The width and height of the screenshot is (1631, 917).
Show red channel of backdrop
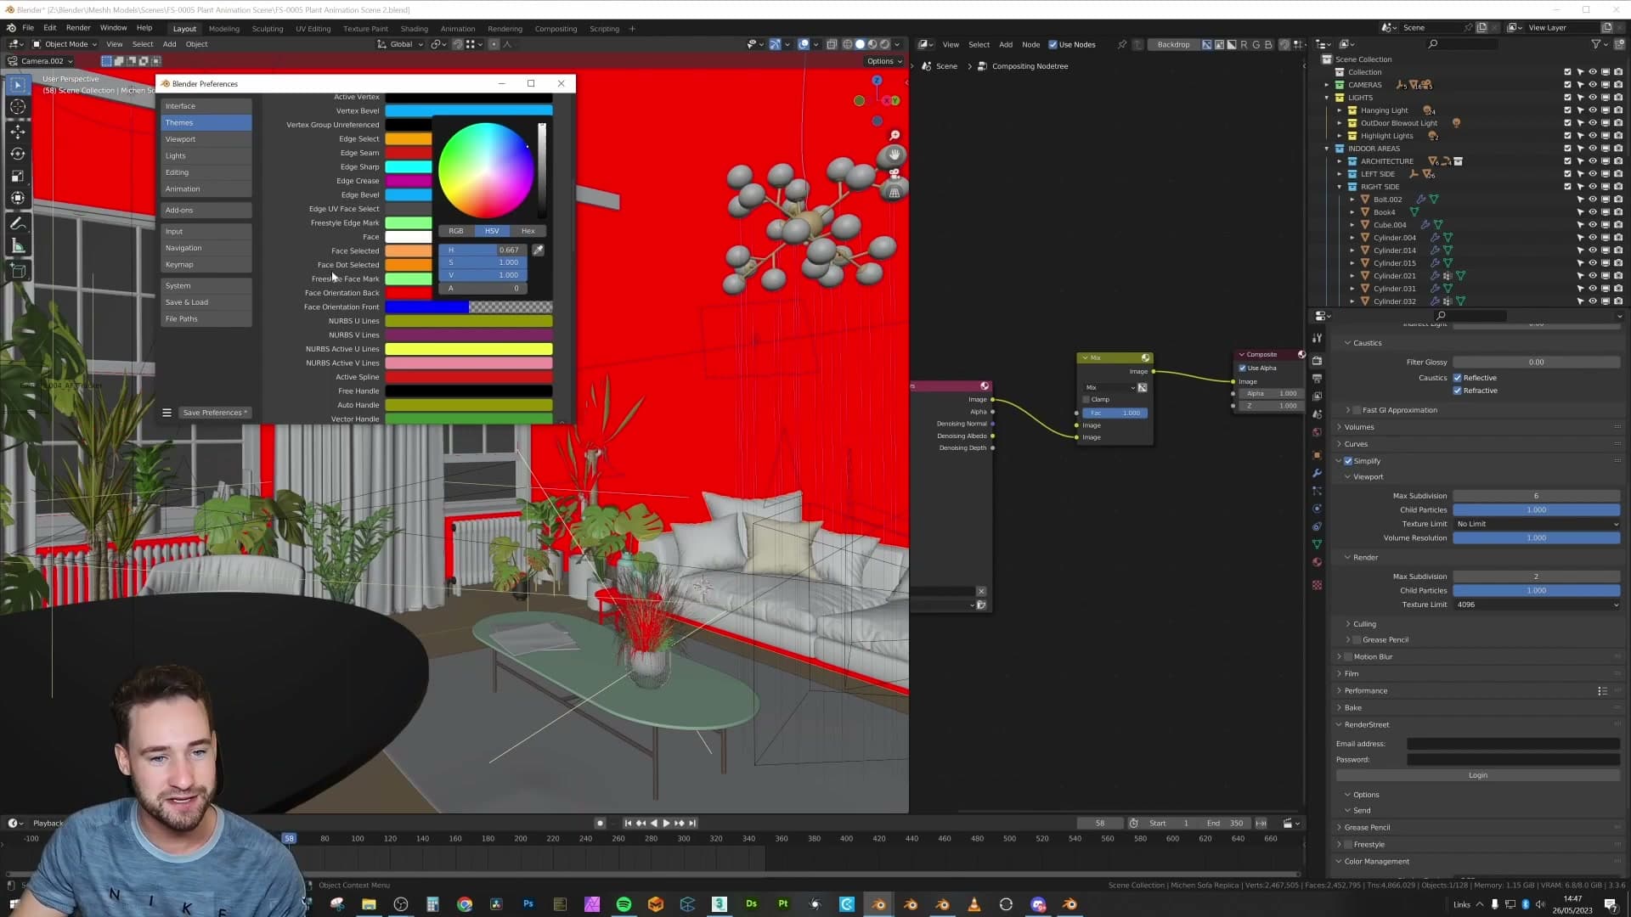pos(1244,44)
